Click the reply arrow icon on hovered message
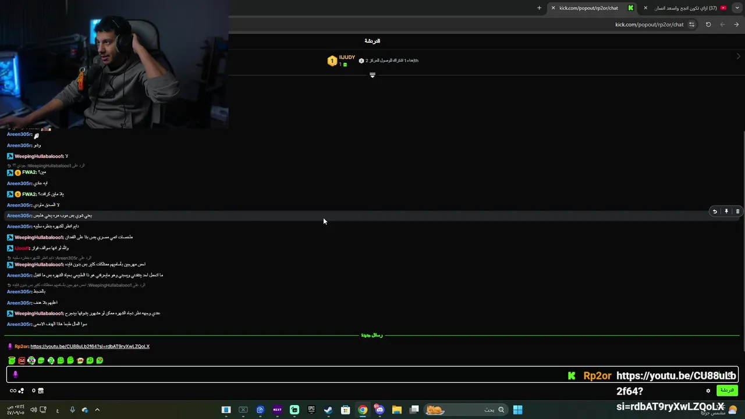The height and width of the screenshot is (419, 745). coord(715,212)
